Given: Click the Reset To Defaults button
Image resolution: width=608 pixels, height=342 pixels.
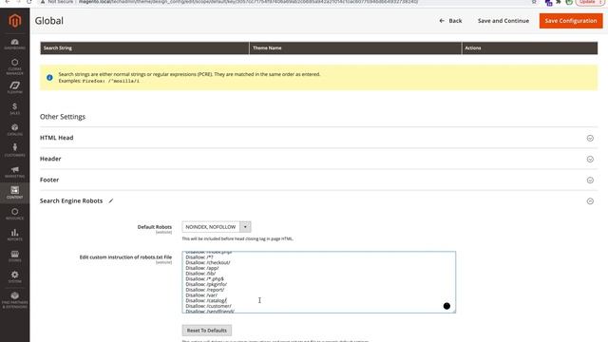Looking at the screenshot, I should 207,331.
